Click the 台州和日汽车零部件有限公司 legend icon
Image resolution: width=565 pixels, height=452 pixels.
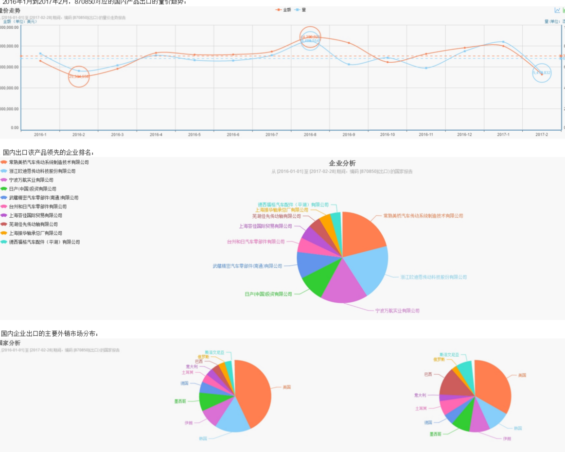click(4, 207)
